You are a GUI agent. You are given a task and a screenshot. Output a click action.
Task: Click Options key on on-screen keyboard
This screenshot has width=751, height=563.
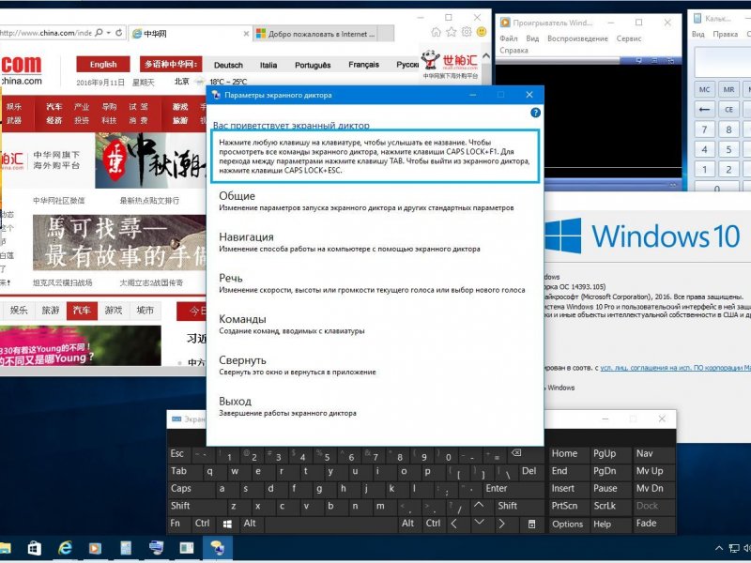568,525
